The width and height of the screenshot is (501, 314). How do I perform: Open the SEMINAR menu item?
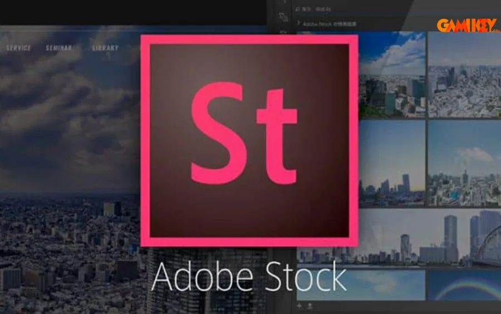pyautogui.click(x=58, y=48)
